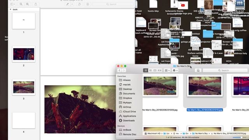Open maciek home folder in Finder sidebar
The height and width of the screenshot is (140, 249).
126,85
